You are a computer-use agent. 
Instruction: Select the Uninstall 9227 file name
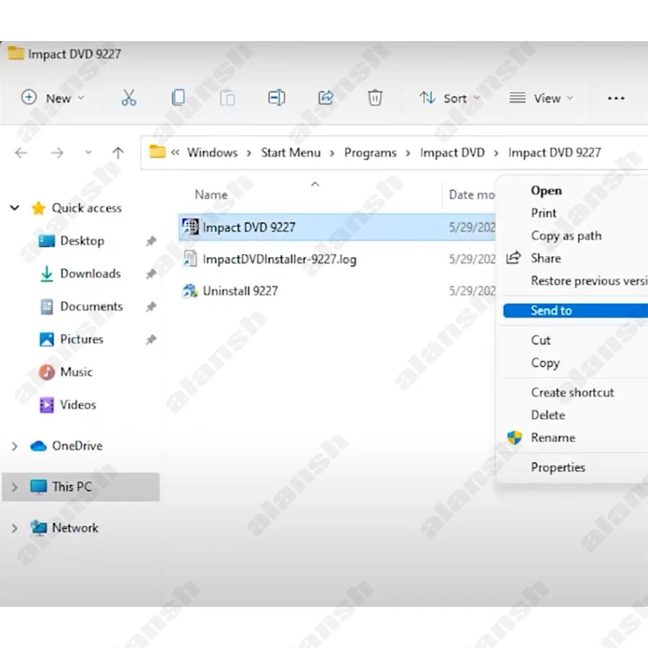tap(240, 291)
